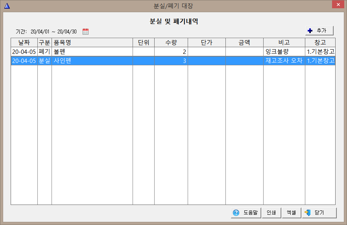Click quantity 2 in 볼펜 row
The height and width of the screenshot is (225, 347).
(171, 52)
